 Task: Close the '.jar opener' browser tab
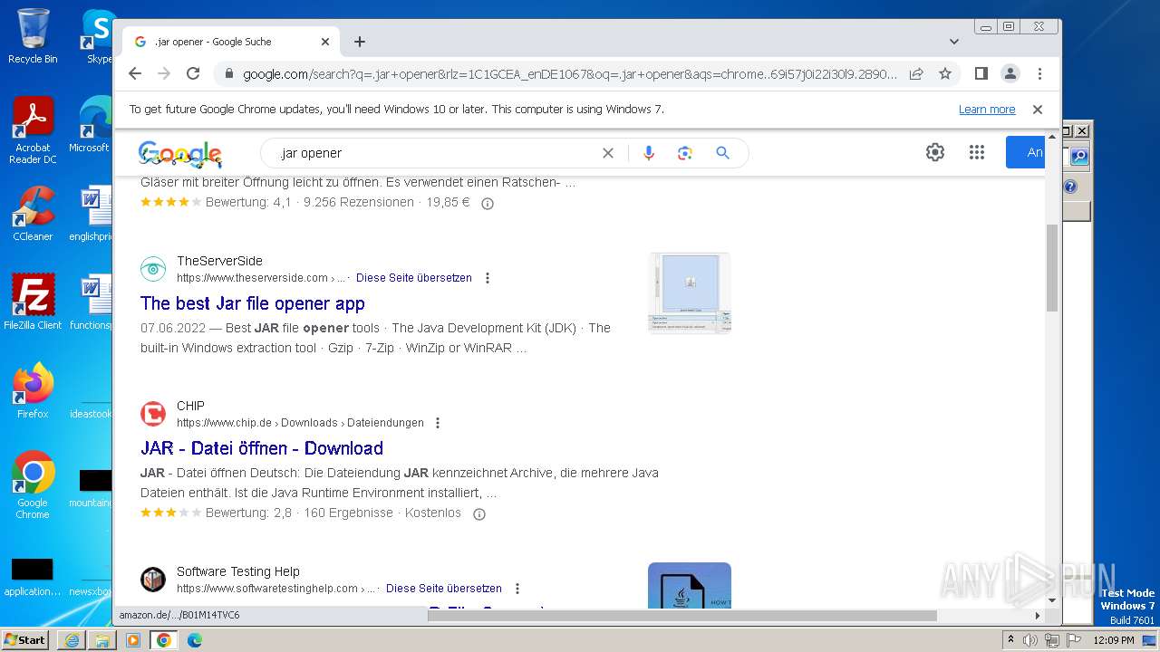[x=325, y=42]
